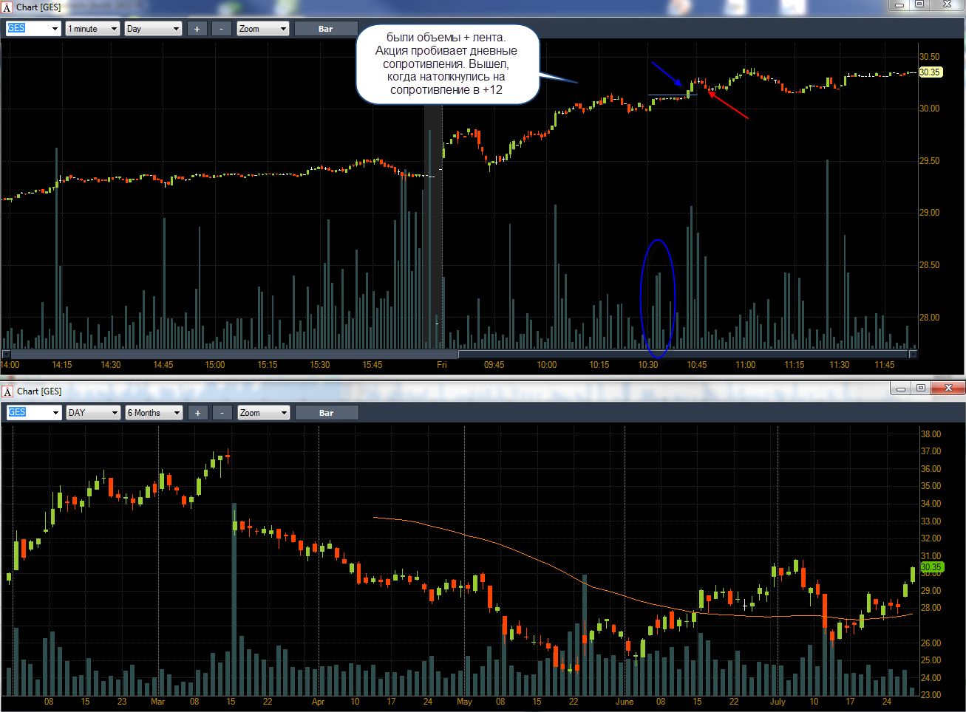Click the 38.00 price label on the lower chart axis
The height and width of the screenshot is (712, 966).
pos(931,434)
